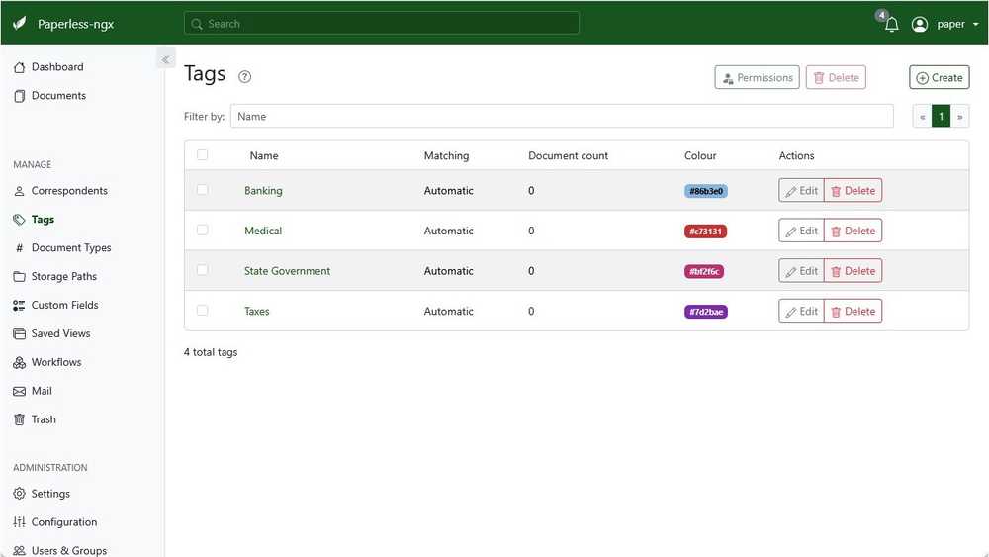Edit the Banking tag

[x=802, y=191]
